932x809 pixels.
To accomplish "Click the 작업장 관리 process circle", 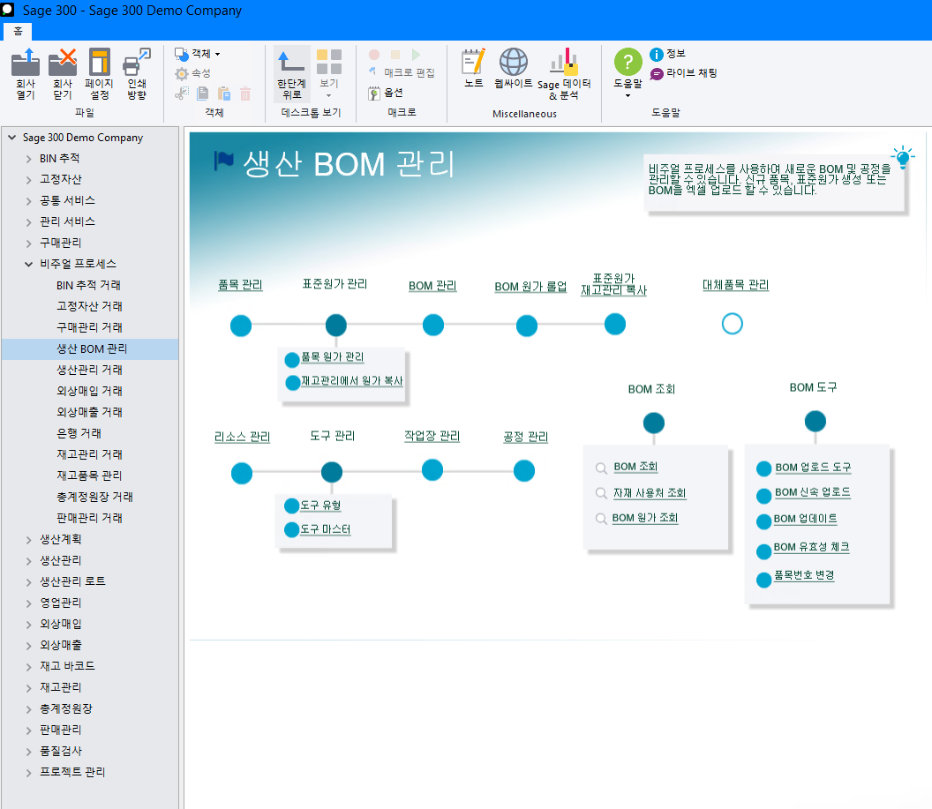I will click(x=432, y=470).
